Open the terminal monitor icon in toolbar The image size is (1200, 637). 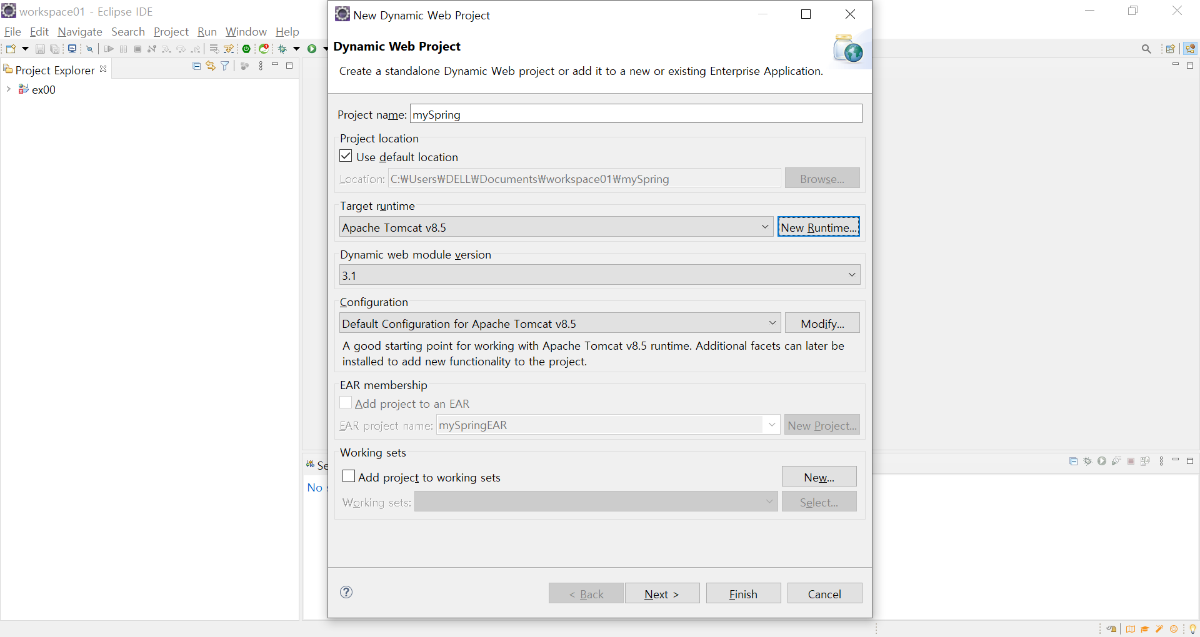tap(72, 49)
